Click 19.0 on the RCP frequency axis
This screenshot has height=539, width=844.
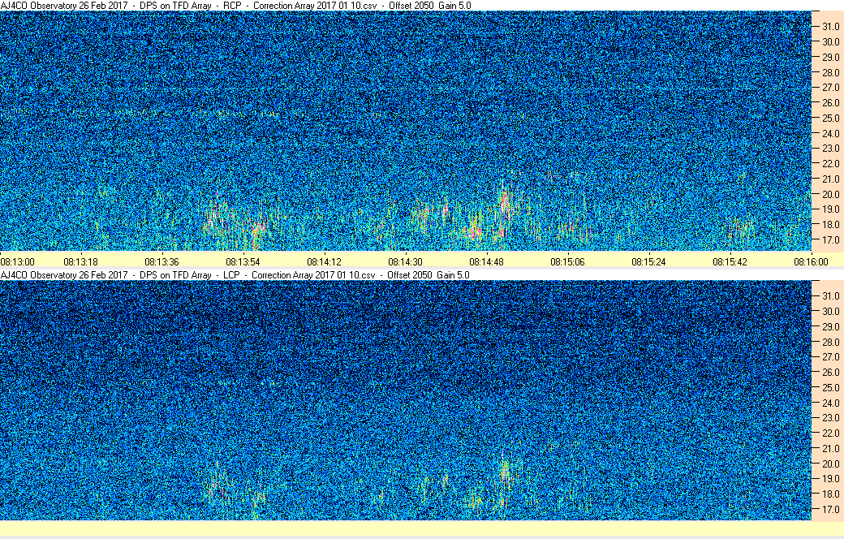click(x=830, y=209)
